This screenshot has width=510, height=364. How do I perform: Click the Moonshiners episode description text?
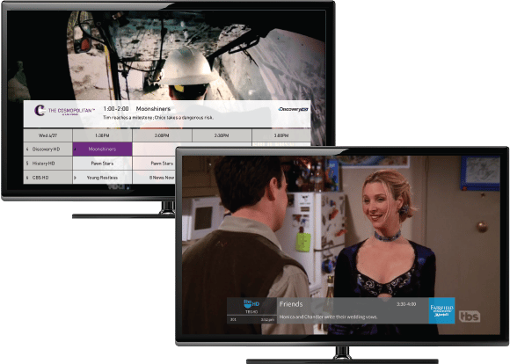coord(158,118)
